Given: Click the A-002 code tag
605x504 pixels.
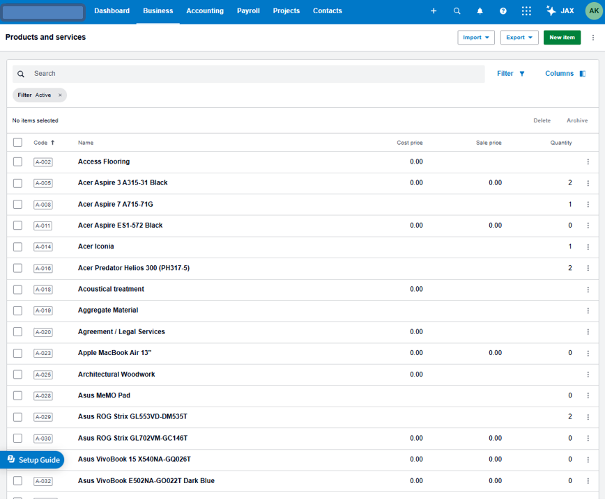Looking at the screenshot, I should click(43, 162).
